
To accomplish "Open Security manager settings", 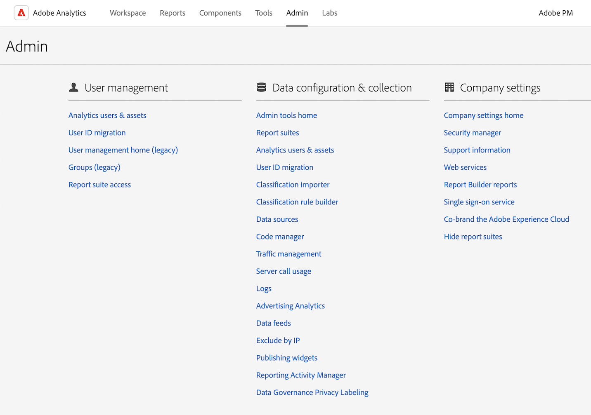I will tap(472, 133).
